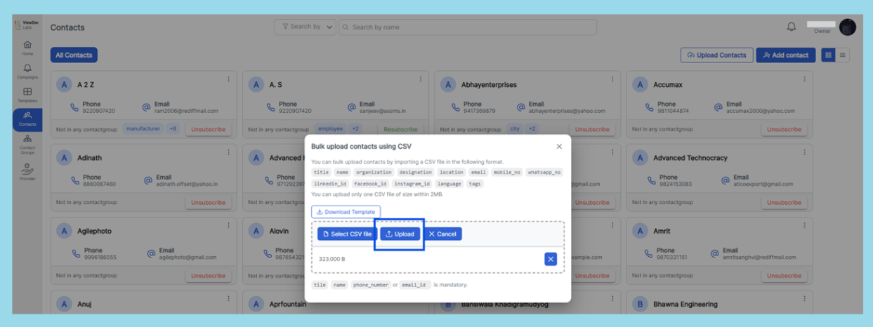Click the Upload button in dialog
This screenshot has height=327, width=873.
tap(400, 234)
